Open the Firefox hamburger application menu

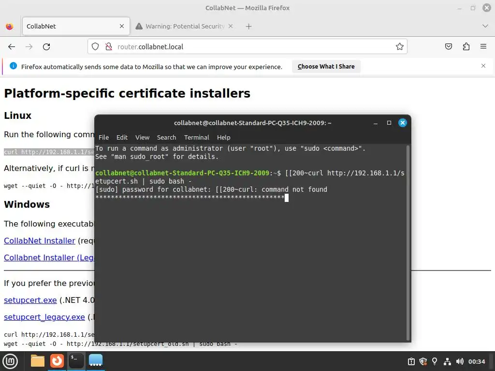click(x=483, y=46)
